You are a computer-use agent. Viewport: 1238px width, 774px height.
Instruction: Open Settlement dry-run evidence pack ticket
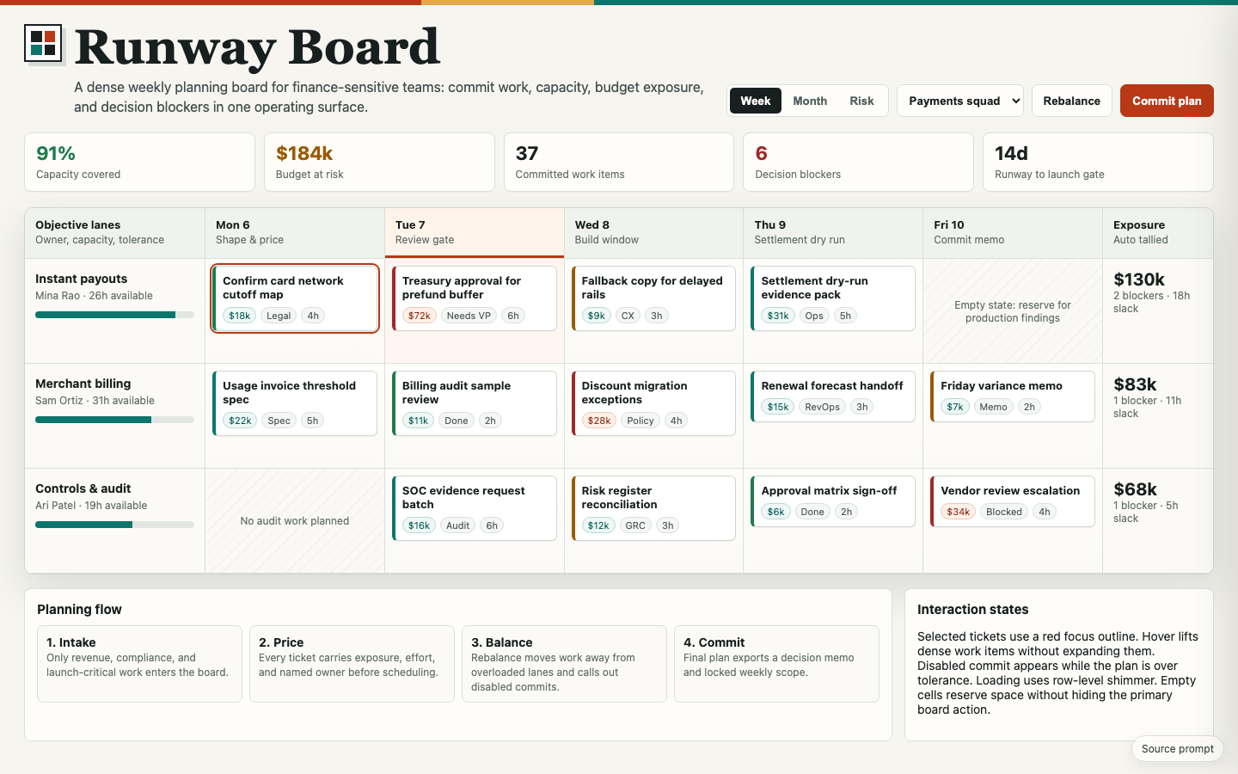click(x=833, y=298)
